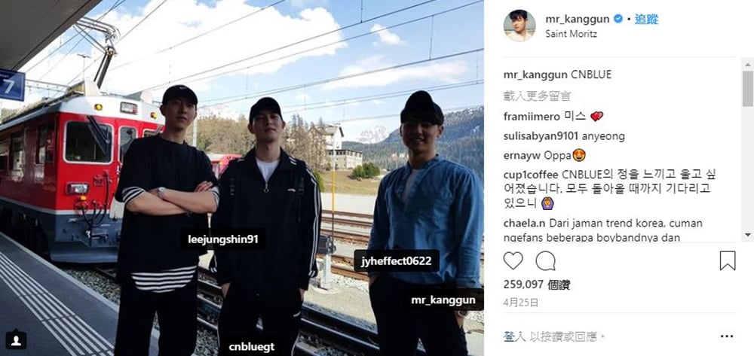Image resolution: width=754 pixels, height=356 pixels.
Task: Follow mr_kanggun with 追蹤 button
Action: pos(646,19)
